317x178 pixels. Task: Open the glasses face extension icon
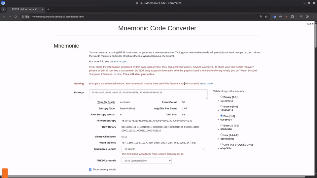pyautogui.click(x=280, y=17)
